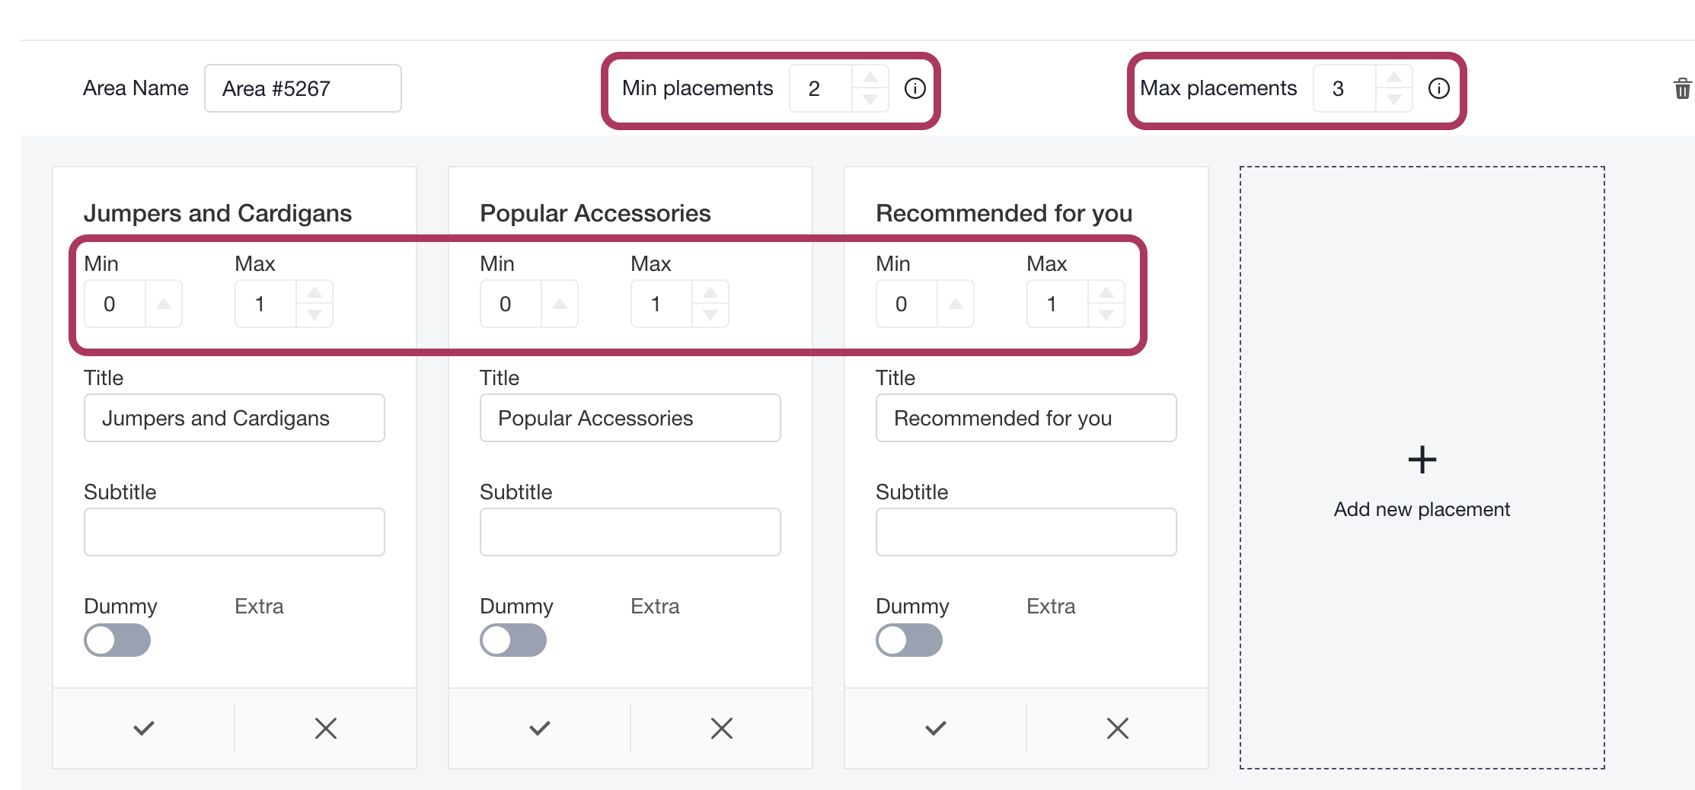The image size is (1695, 790).
Task: Discard Popular Accessories placement with X
Action: tap(722, 728)
